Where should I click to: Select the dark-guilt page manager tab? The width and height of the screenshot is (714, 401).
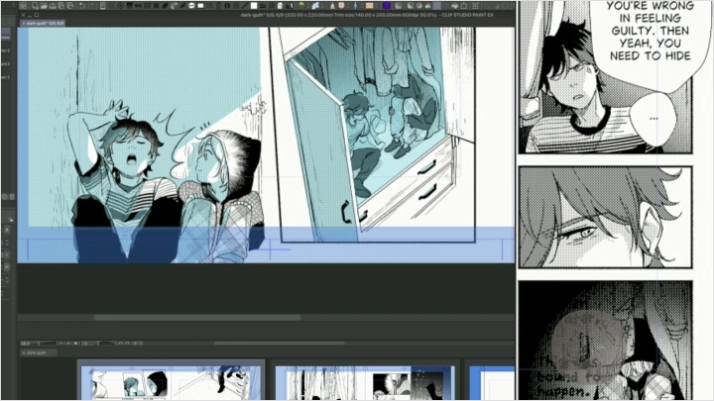point(37,352)
